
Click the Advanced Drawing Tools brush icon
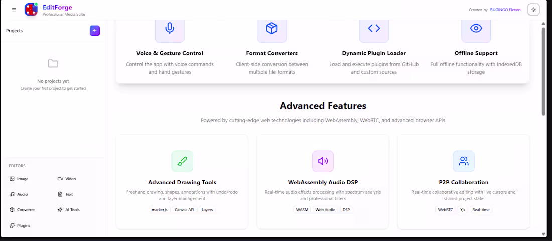click(x=182, y=161)
